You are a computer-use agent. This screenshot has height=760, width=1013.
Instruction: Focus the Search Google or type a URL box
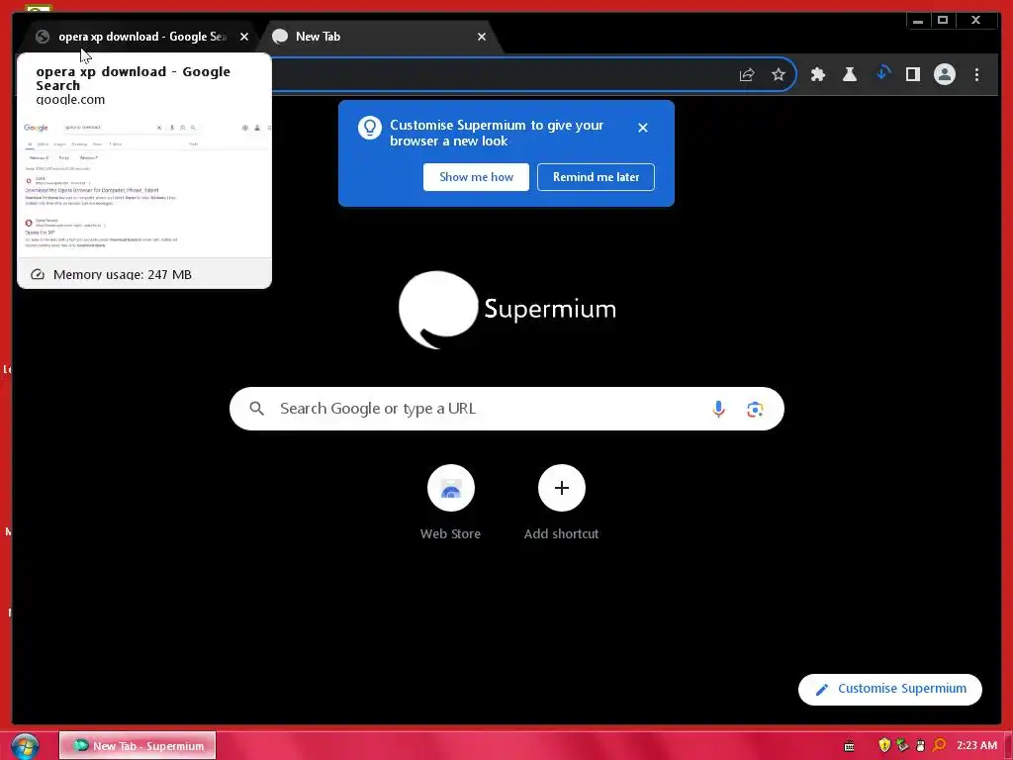coord(506,409)
